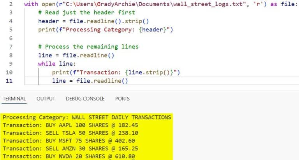The height and width of the screenshot is (160, 299).
Task: Switch to the TERMINAL panel tab
Action: tap(14, 99)
